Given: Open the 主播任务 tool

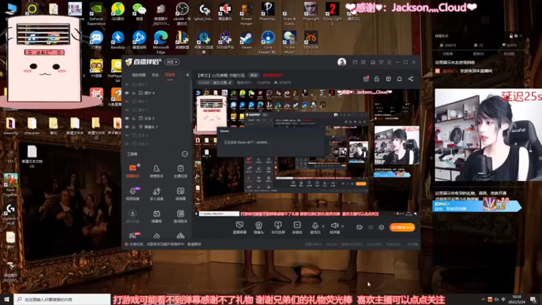Looking at the screenshot, I should [180, 171].
